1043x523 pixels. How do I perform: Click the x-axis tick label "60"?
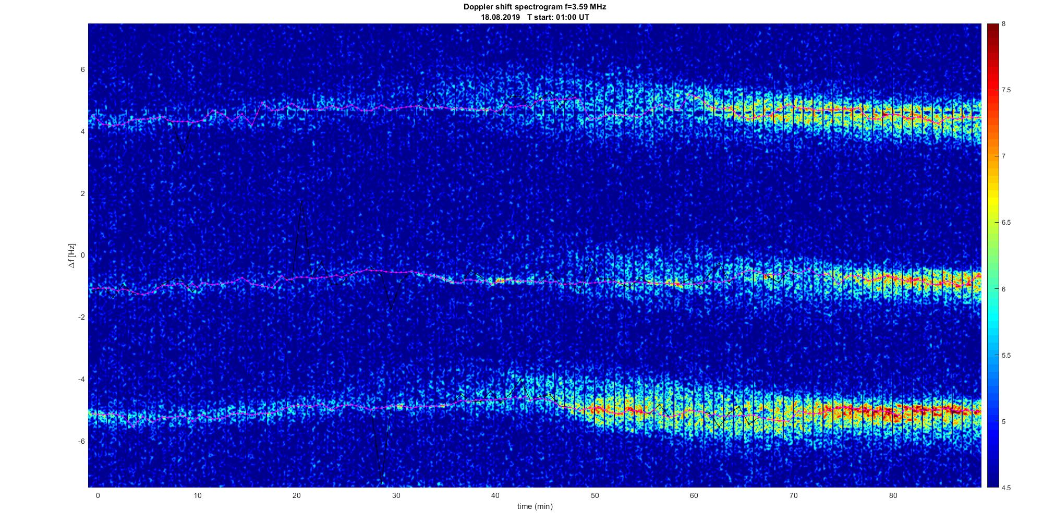click(x=694, y=495)
